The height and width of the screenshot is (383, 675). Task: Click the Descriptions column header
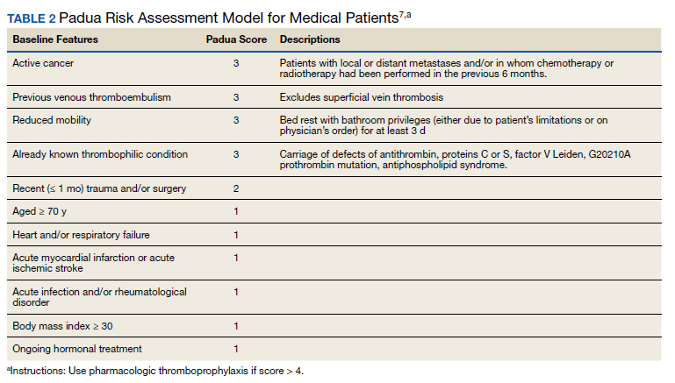(310, 40)
